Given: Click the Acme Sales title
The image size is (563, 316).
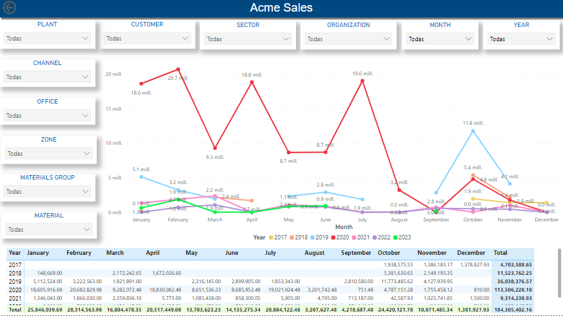Looking at the screenshot, I should coord(281,8).
